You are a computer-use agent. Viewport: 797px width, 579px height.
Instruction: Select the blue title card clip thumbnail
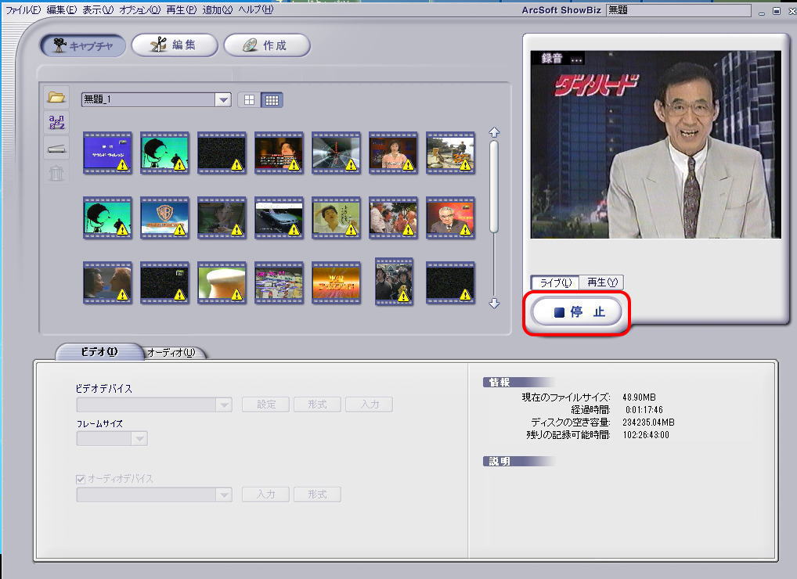[107, 153]
